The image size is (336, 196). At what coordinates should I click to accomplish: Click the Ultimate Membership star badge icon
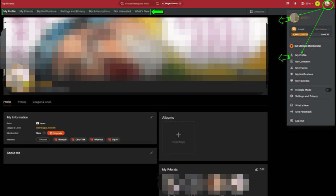[292, 46]
